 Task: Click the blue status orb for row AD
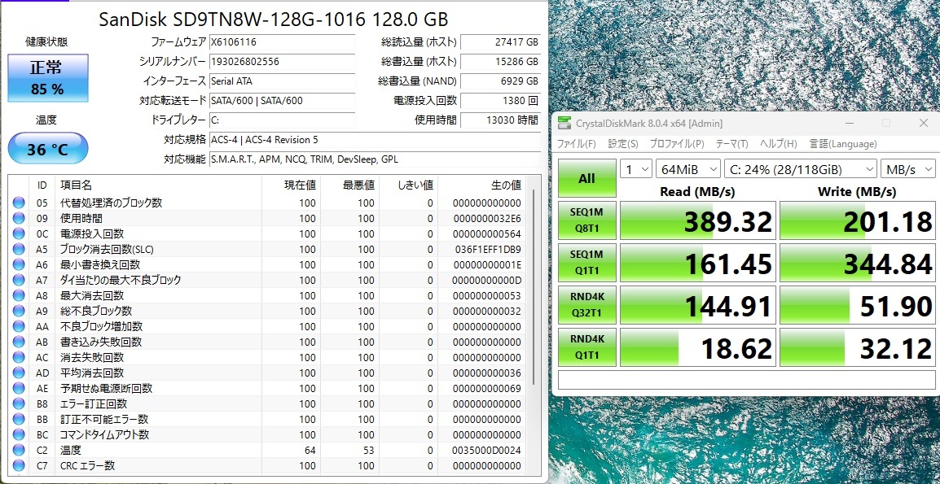pyautogui.click(x=19, y=373)
